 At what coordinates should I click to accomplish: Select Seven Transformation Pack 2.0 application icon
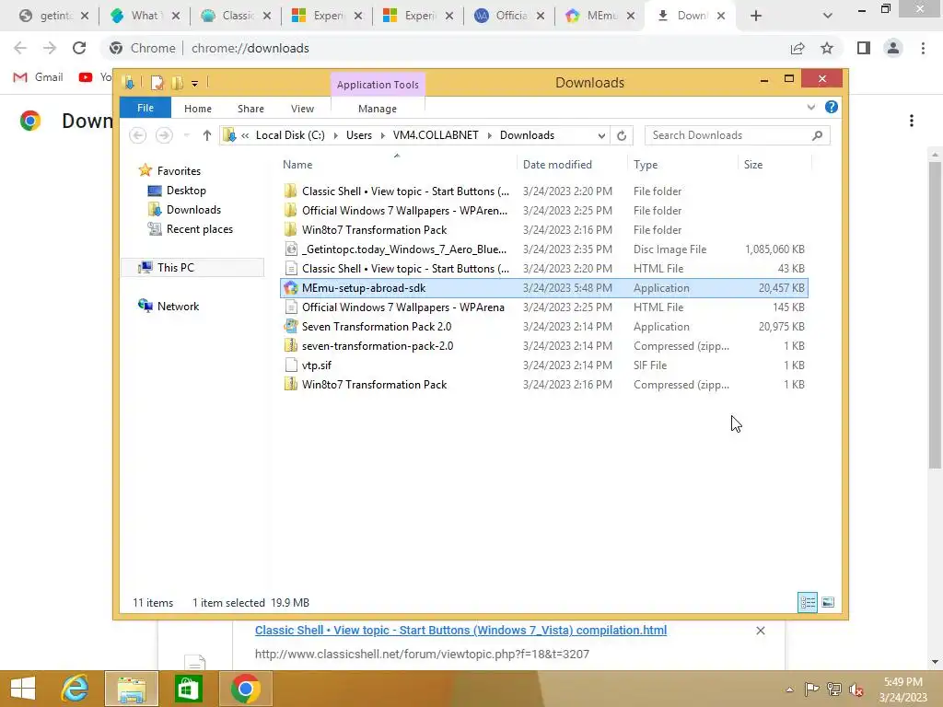click(x=290, y=327)
